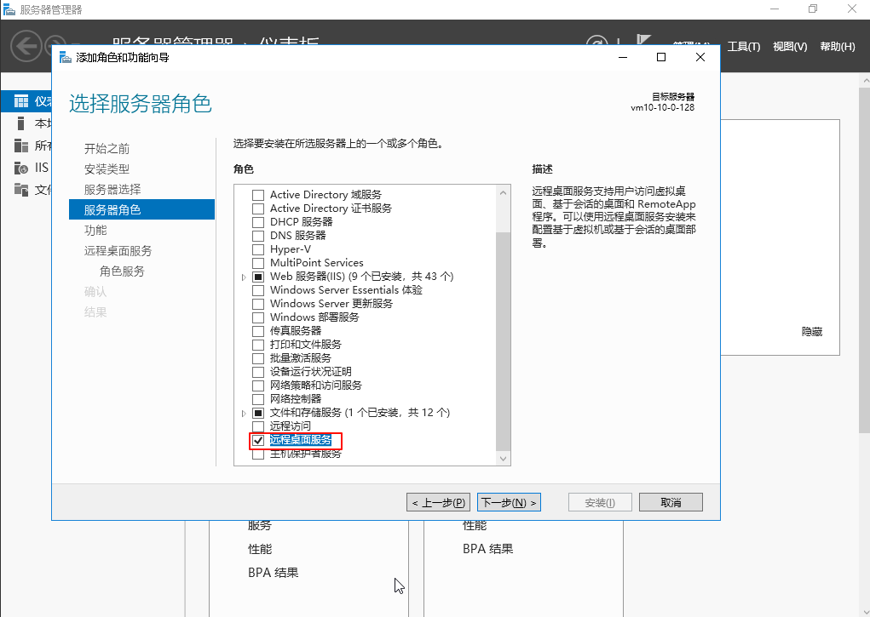The image size is (870, 617).
Task: Minimize the wizard dialog
Action: click(x=623, y=57)
